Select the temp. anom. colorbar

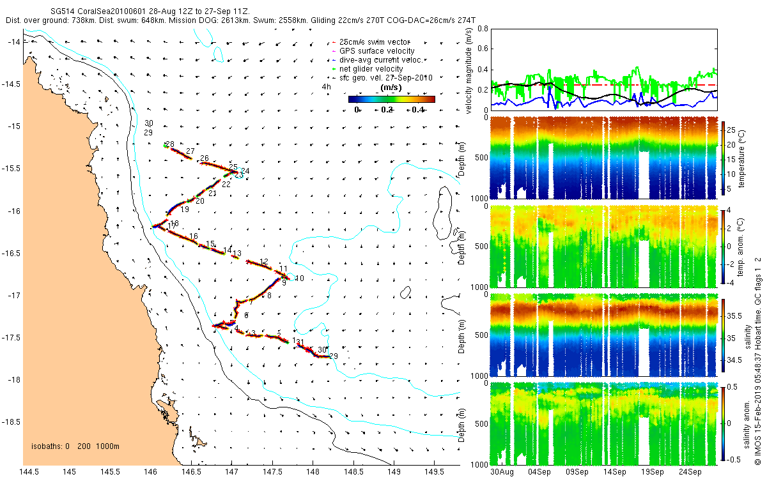pos(723,246)
